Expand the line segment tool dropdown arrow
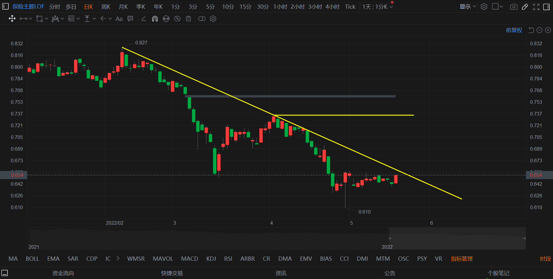Viewport: 553px width, 279px height. [30, 19]
